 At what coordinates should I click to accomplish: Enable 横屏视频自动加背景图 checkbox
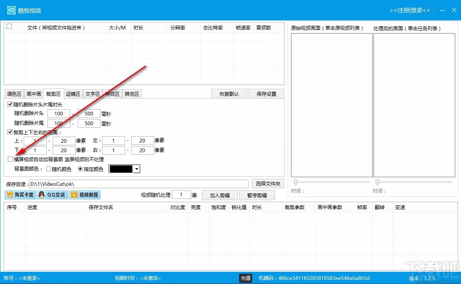(10, 159)
